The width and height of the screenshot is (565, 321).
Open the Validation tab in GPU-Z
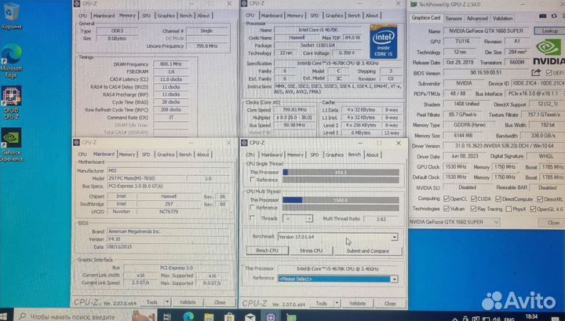503,18
